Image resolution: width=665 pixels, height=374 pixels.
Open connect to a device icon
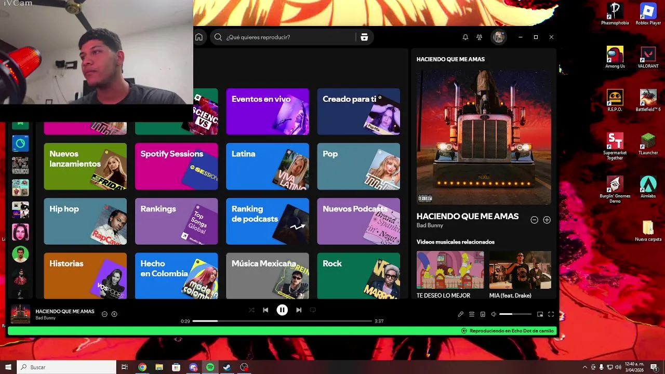(x=483, y=314)
